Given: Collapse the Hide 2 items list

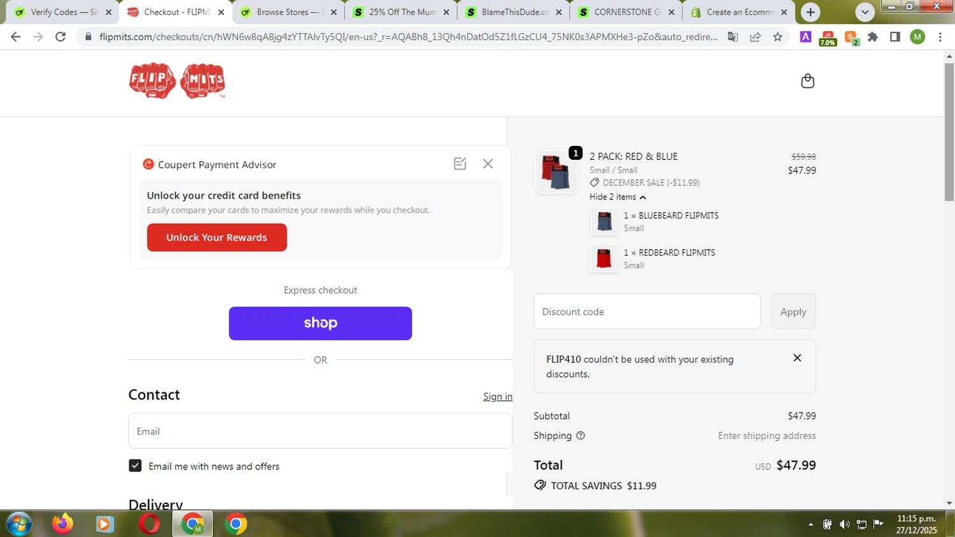Looking at the screenshot, I should click(618, 197).
